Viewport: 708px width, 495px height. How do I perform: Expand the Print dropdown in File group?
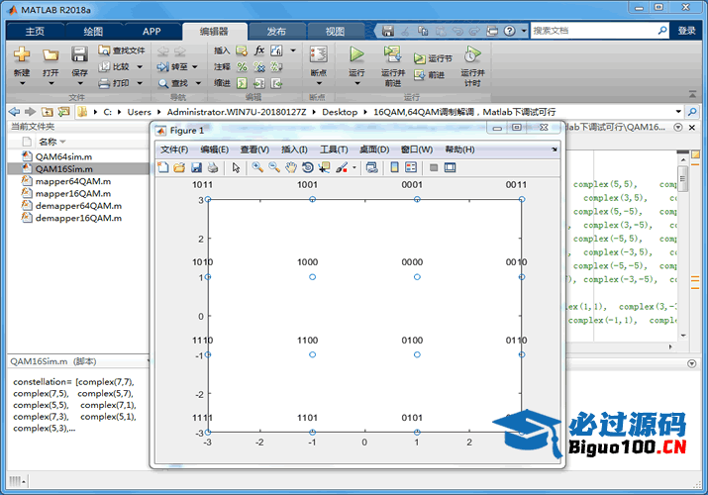pos(140,83)
